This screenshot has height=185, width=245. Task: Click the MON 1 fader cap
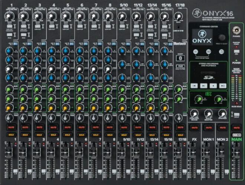207,151
